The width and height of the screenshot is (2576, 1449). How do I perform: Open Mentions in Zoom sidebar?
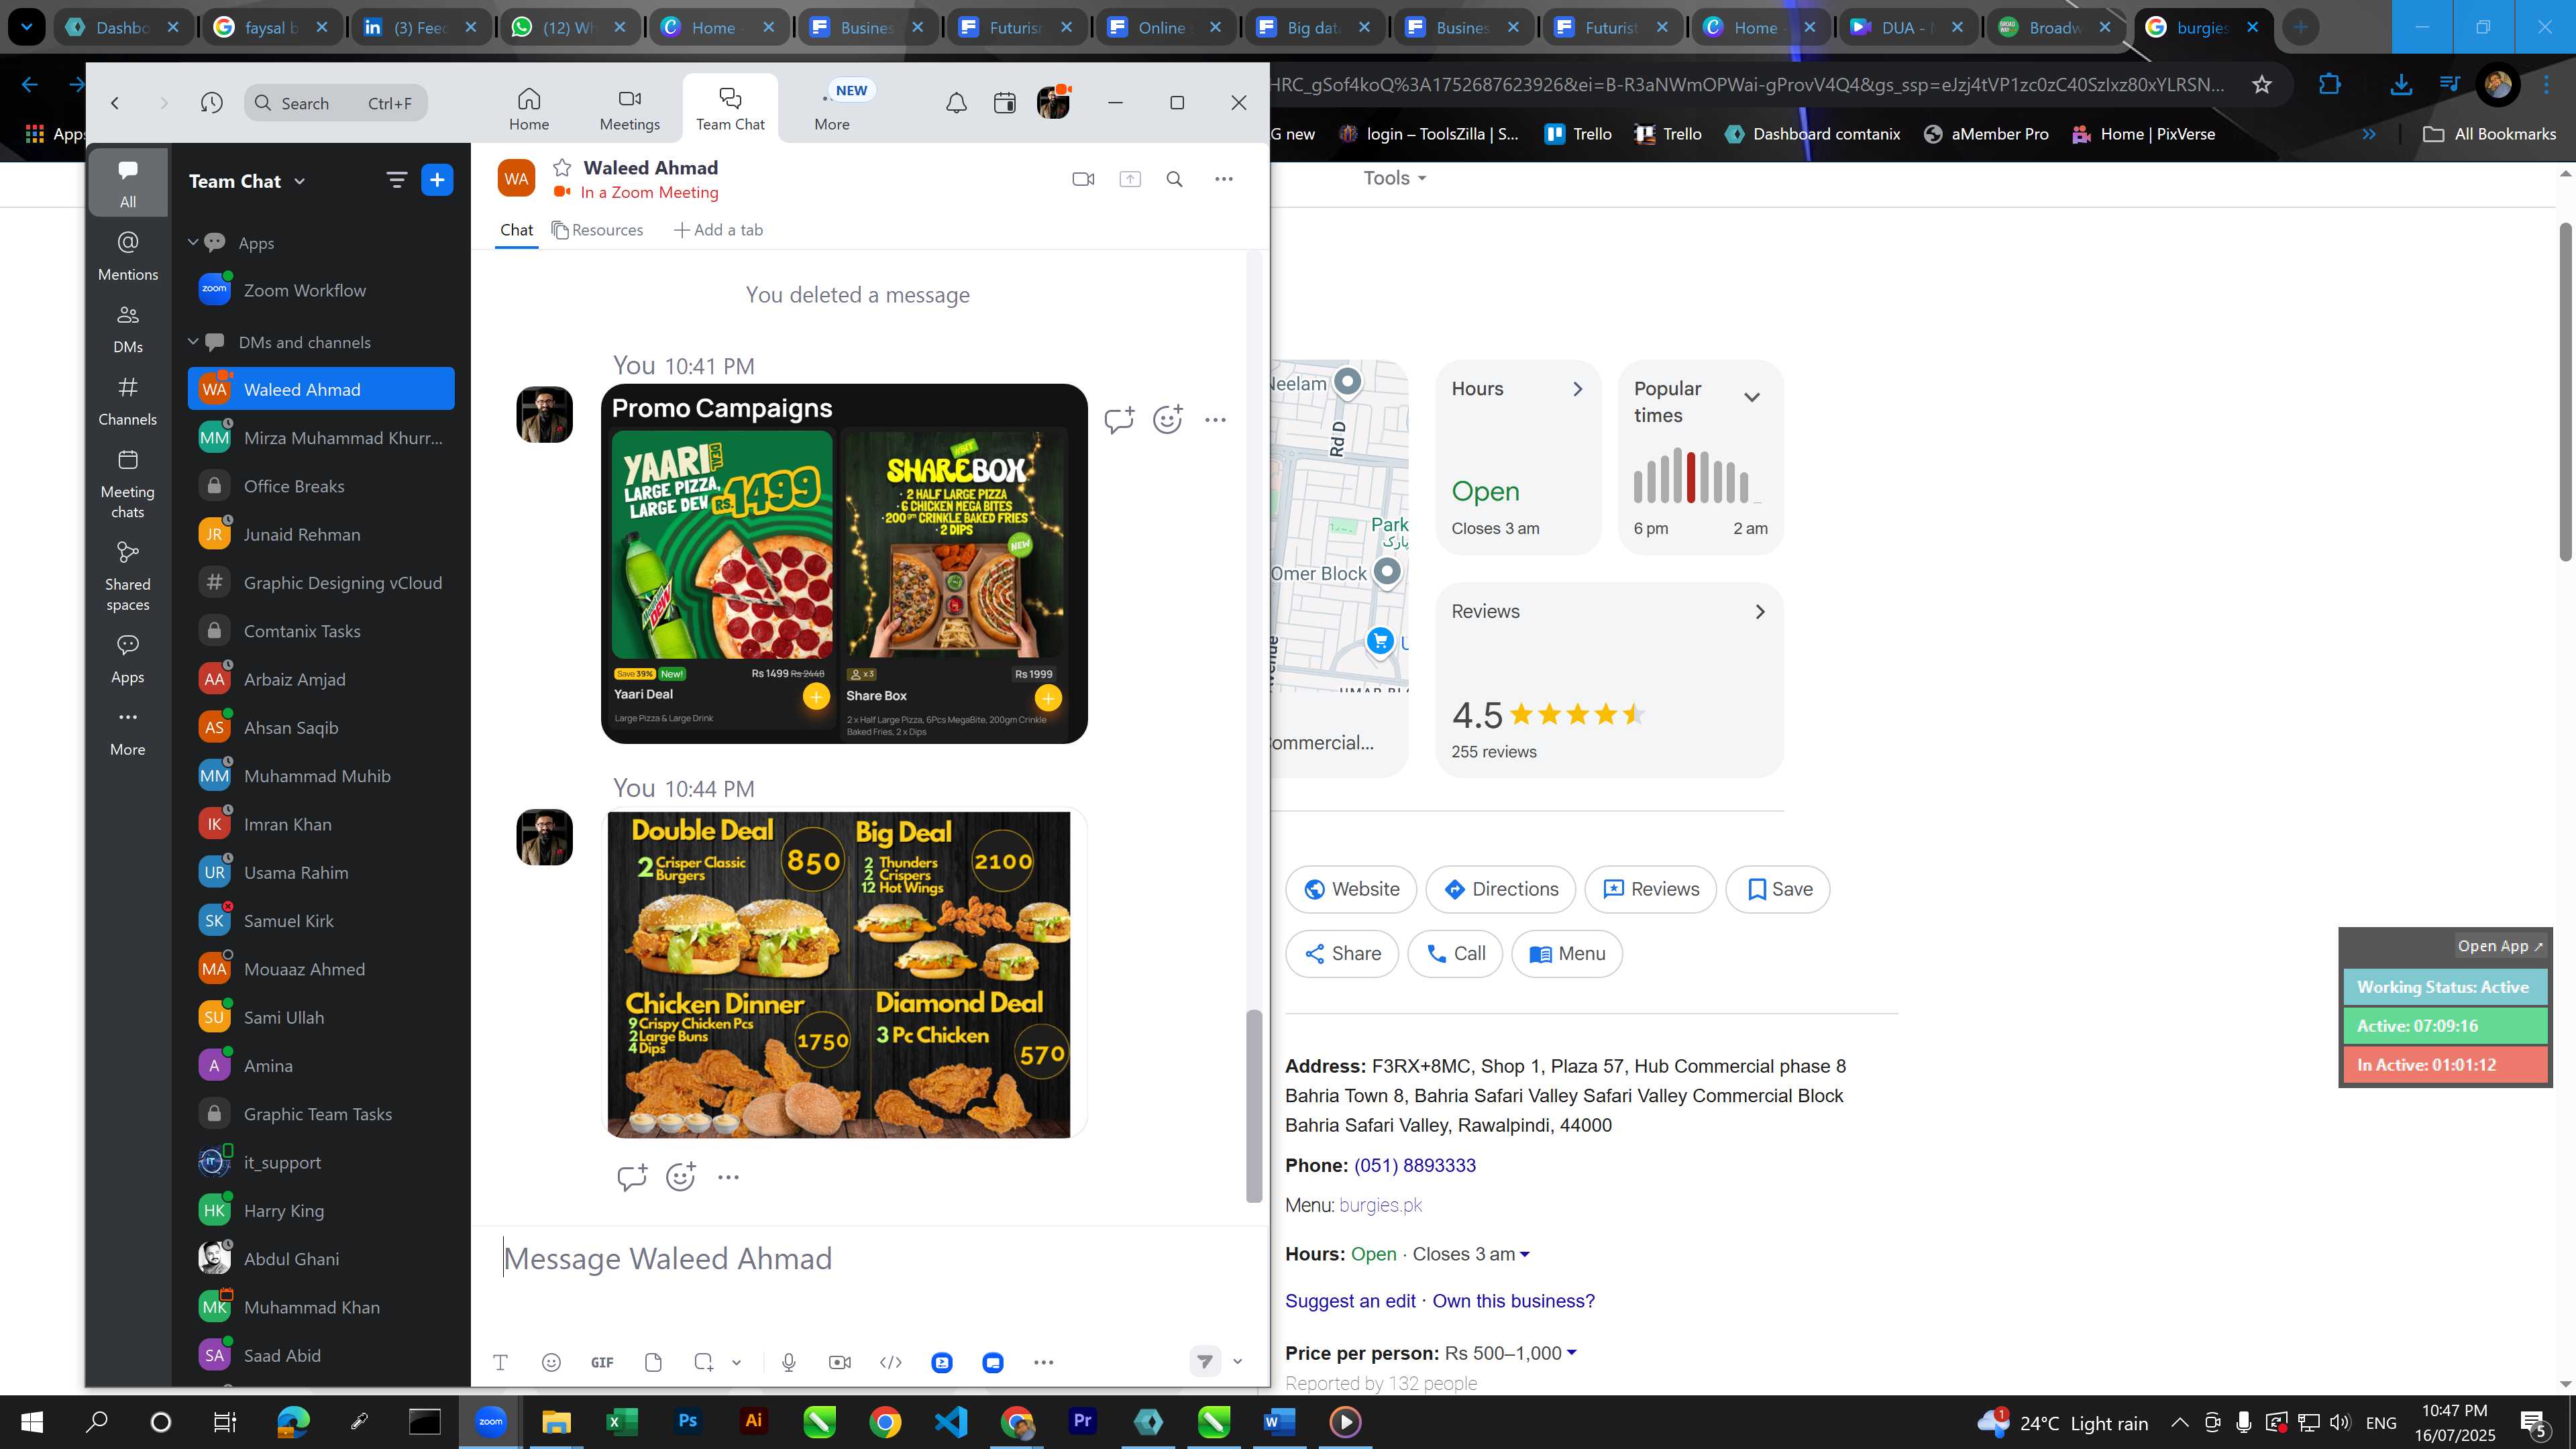point(128,256)
